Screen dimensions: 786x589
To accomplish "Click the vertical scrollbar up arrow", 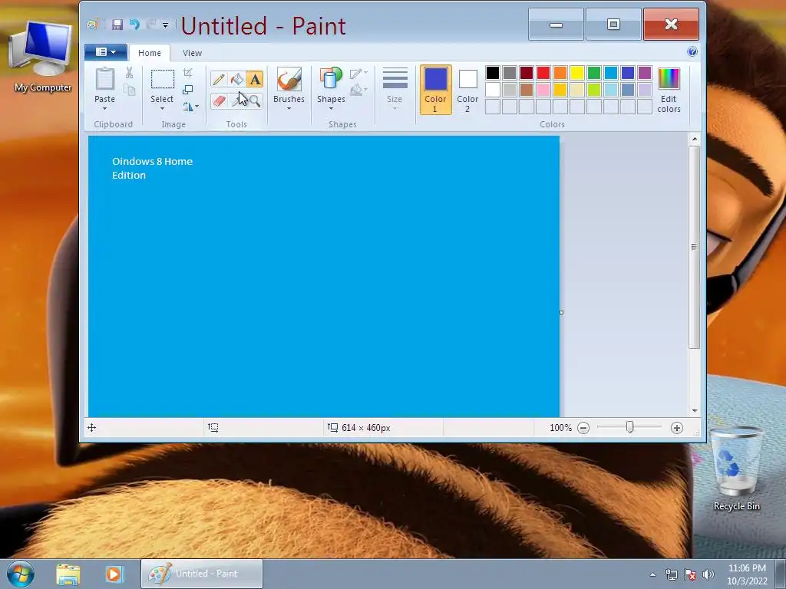I will (694, 139).
